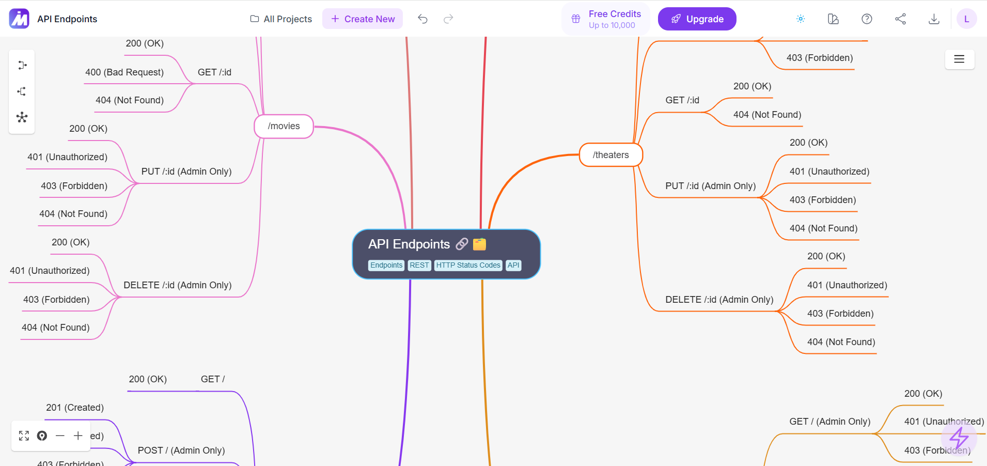This screenshot has height=466, width=987.
Task: Open the AI lightning assistant button
Action: point(959,438)
